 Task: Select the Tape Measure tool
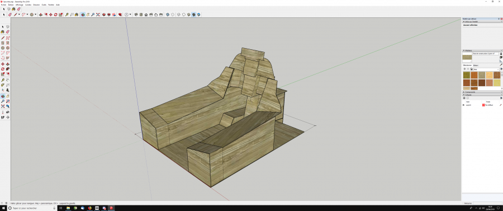(67, 15)
